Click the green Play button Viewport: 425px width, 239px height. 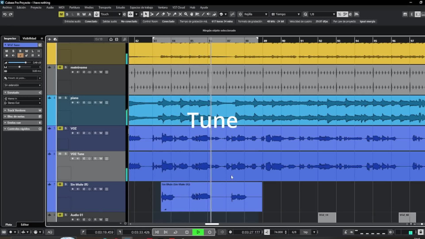click(198, 232)
